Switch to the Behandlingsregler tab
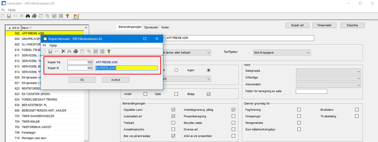378x142 pixels. pyautogui.click(x=130, y=27)
